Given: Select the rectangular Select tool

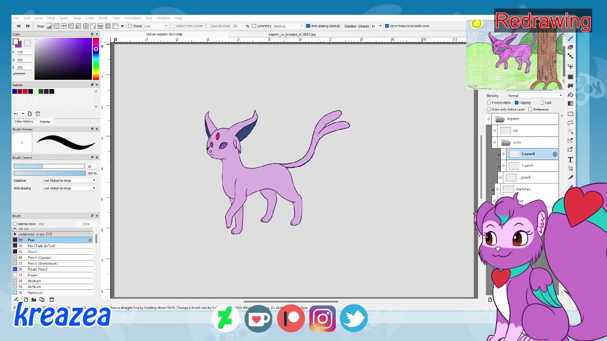Looking at the screenshot, I should 570,114.
